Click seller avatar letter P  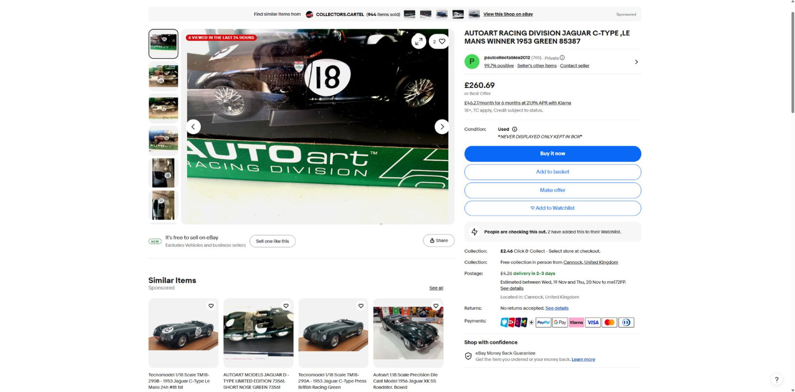[x=472, y=62]
